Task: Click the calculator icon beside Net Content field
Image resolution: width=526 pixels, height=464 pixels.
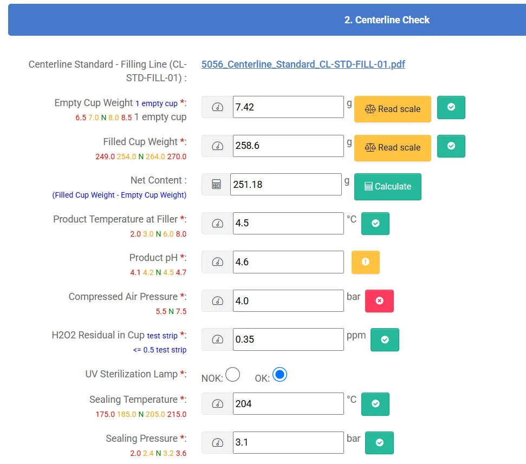Action: tap(216, 185)
